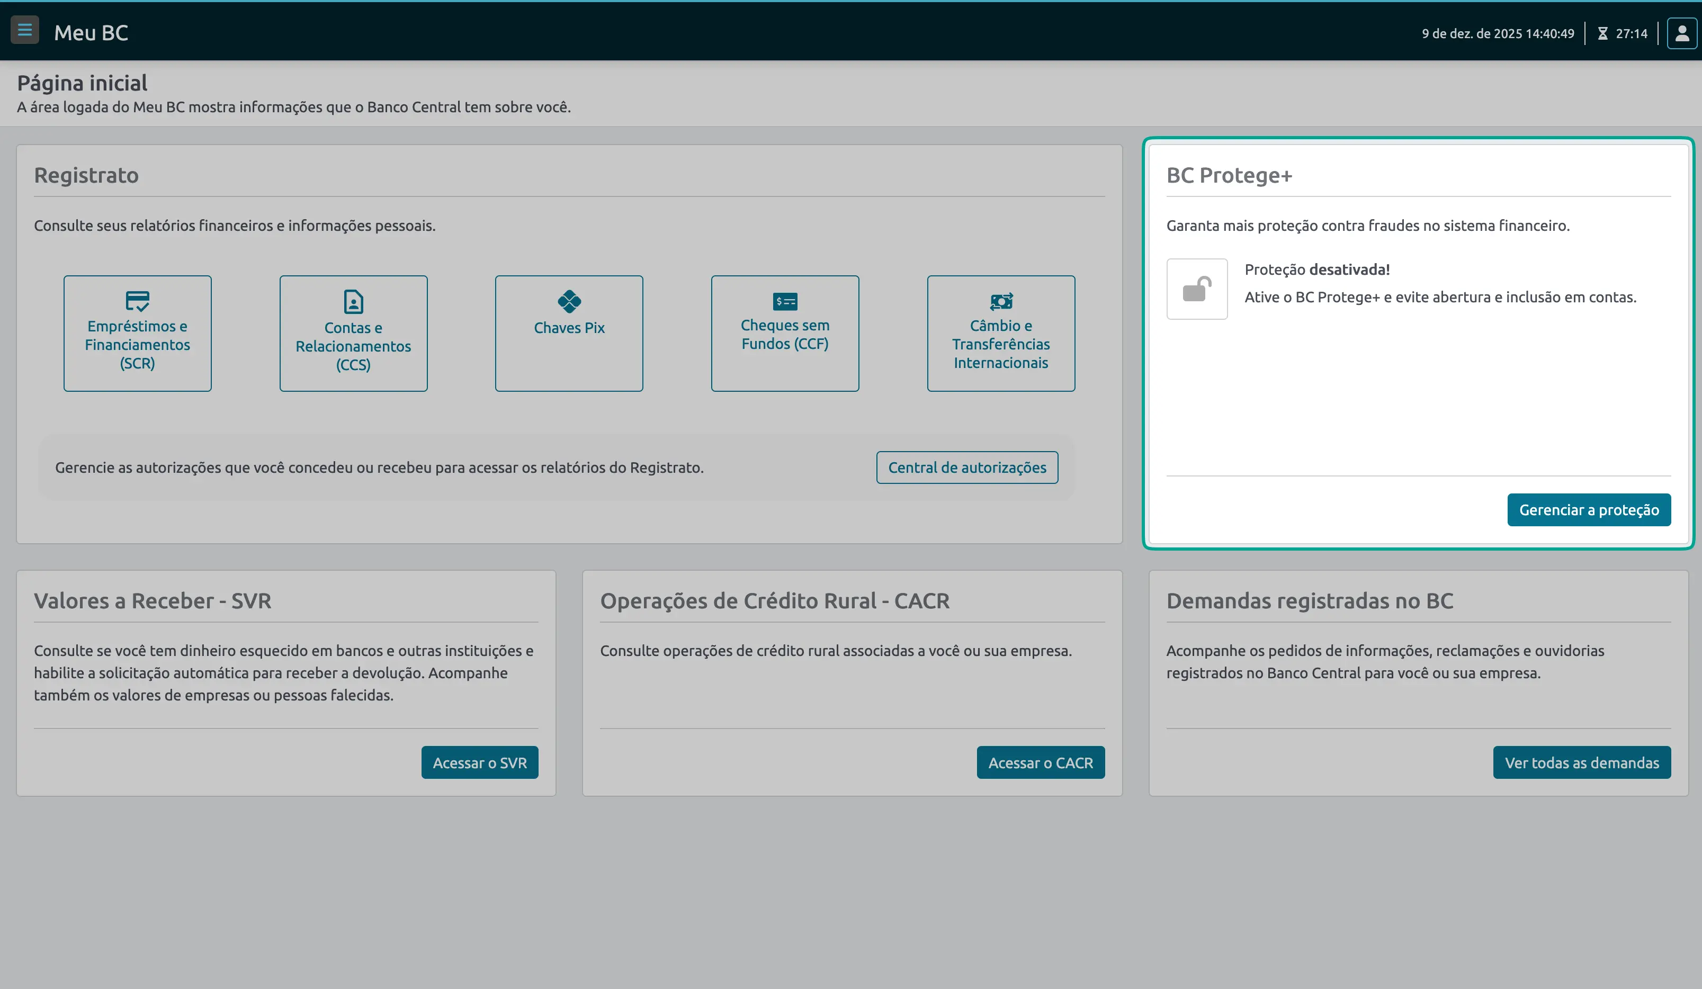Screen dimensions: 1702x989
Task: Click the Central de autorizações button
Action: tap(967, 467)
